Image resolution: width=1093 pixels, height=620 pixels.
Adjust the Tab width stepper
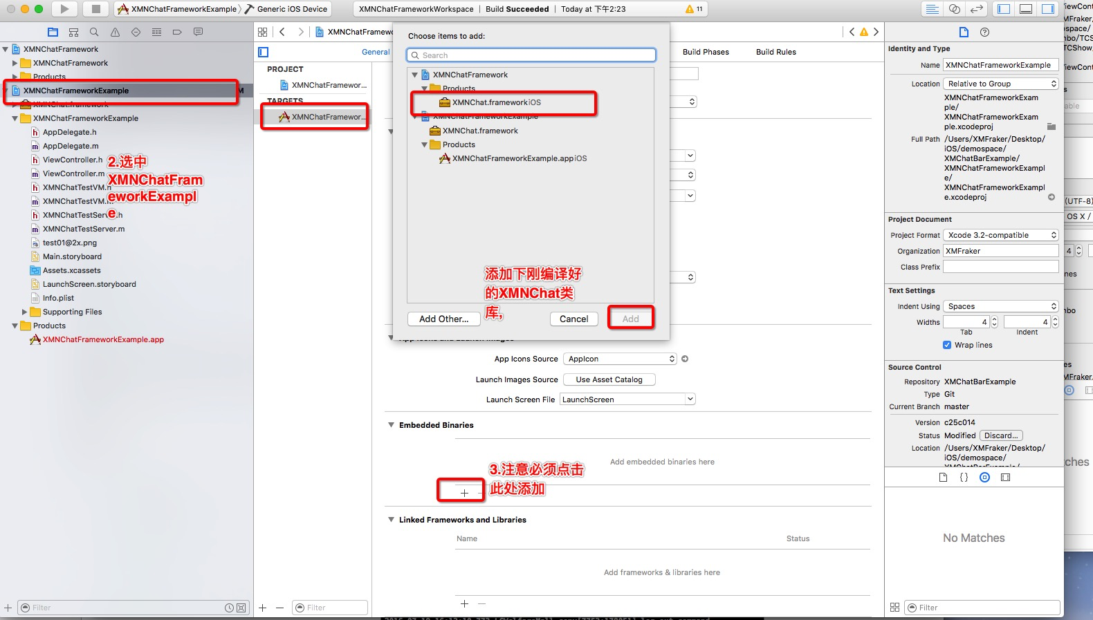(x=995, y=322)
